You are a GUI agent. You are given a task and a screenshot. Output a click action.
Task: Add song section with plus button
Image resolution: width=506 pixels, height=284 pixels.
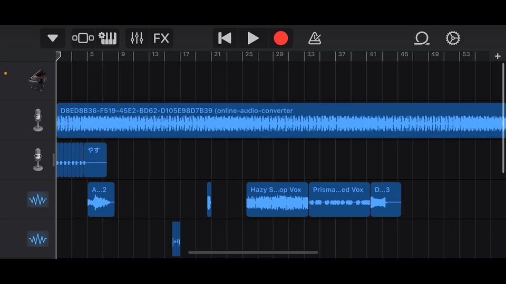pos(498,56)
